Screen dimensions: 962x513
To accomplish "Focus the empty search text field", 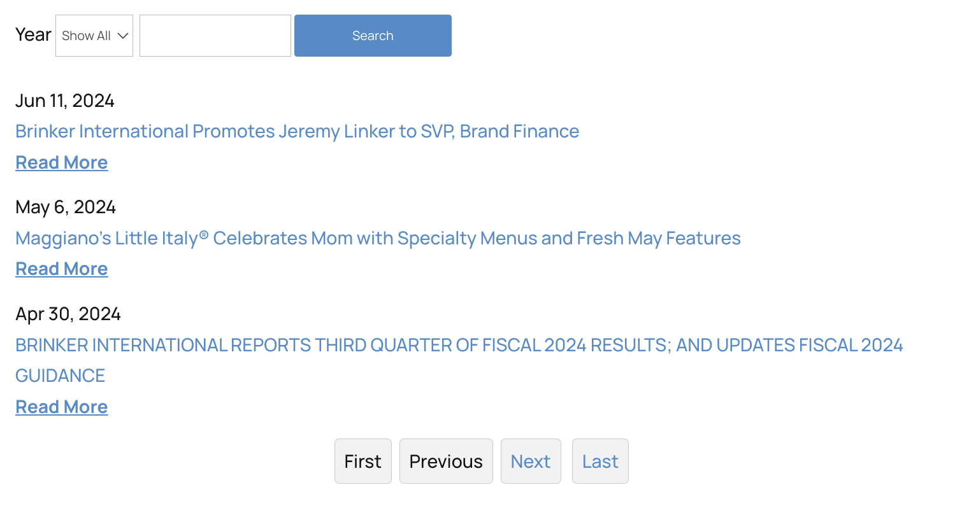I will [x=215, y=36].
